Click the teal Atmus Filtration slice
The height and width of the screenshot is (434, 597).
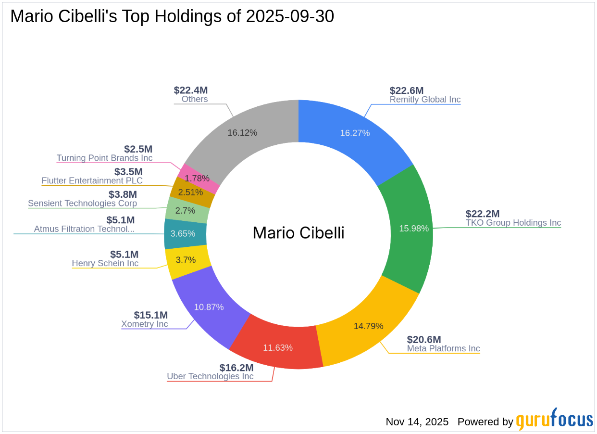[183, 234]
